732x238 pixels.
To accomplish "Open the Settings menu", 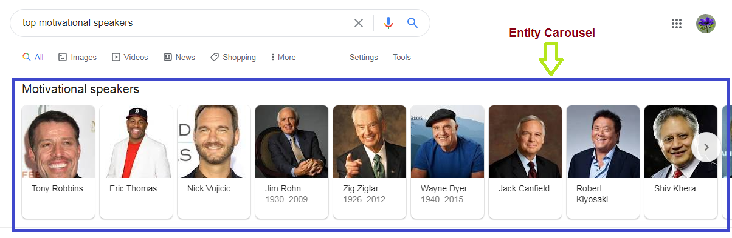I will click(x=364, y=57).
